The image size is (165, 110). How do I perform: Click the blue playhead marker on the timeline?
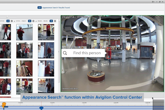41,108
